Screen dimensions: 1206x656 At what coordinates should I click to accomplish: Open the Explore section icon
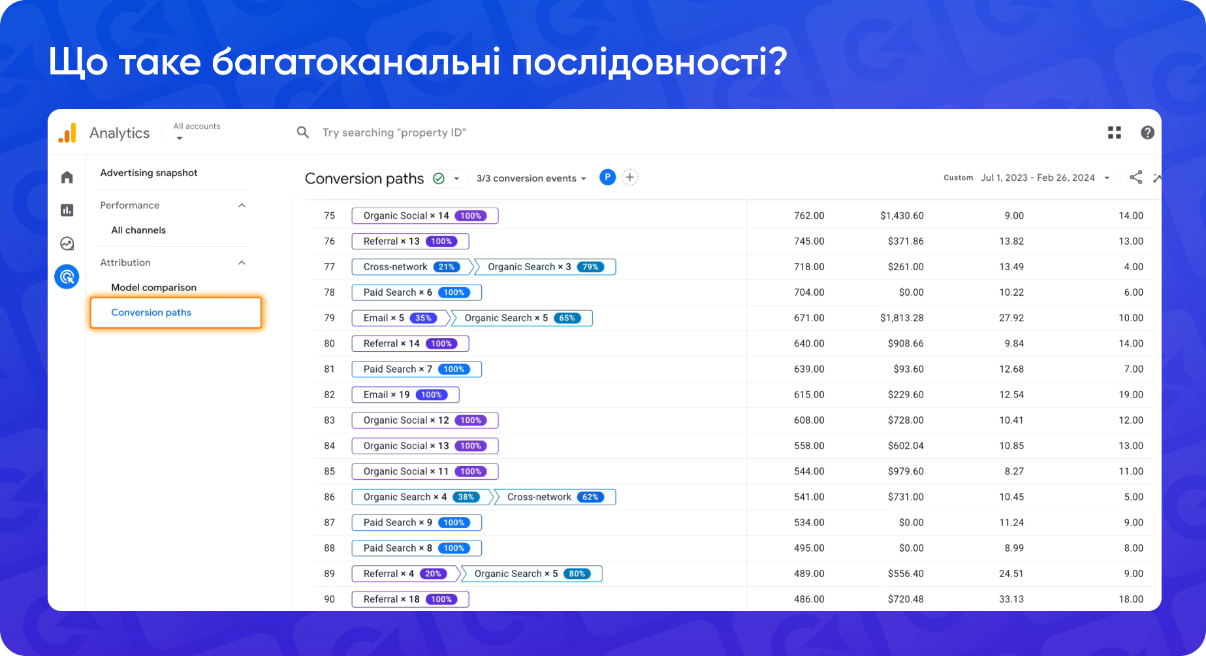tap(66, 243)
